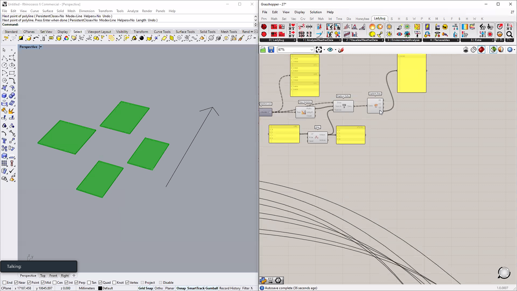Click the Save file icon in Grasshopper
517x291 pixels.
[271, 50]
